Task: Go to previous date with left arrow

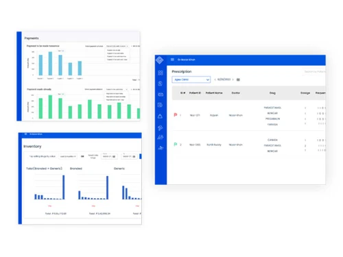Action: click(215, 79)
